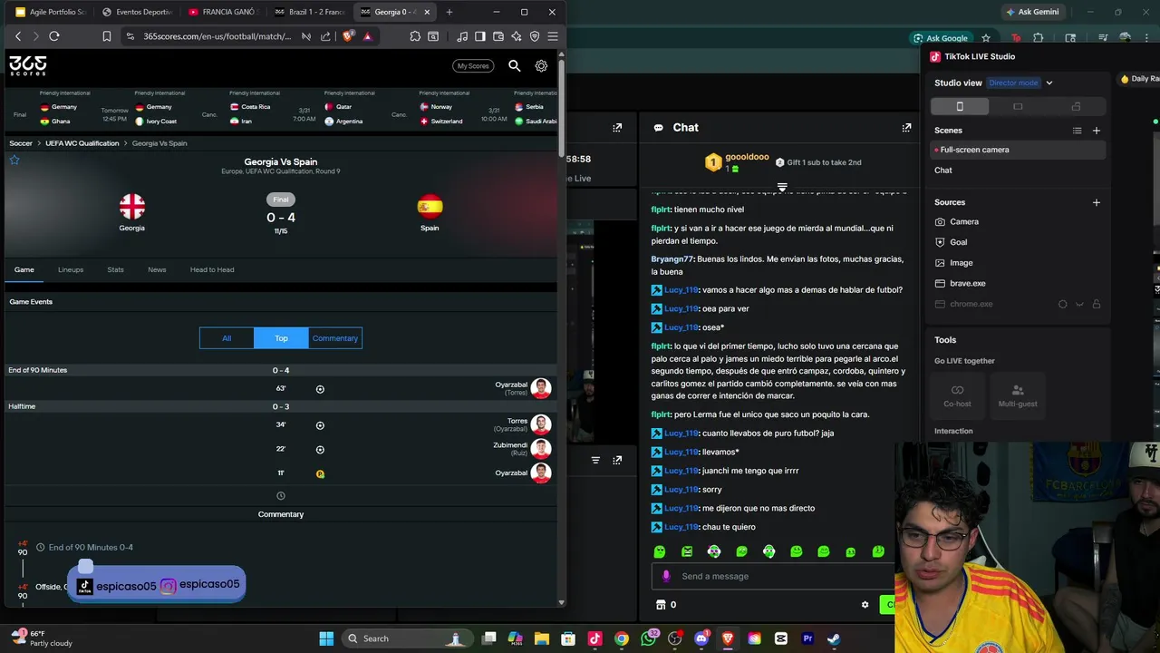Toggle Brave sidebar panel icon

tap(479, 36)
